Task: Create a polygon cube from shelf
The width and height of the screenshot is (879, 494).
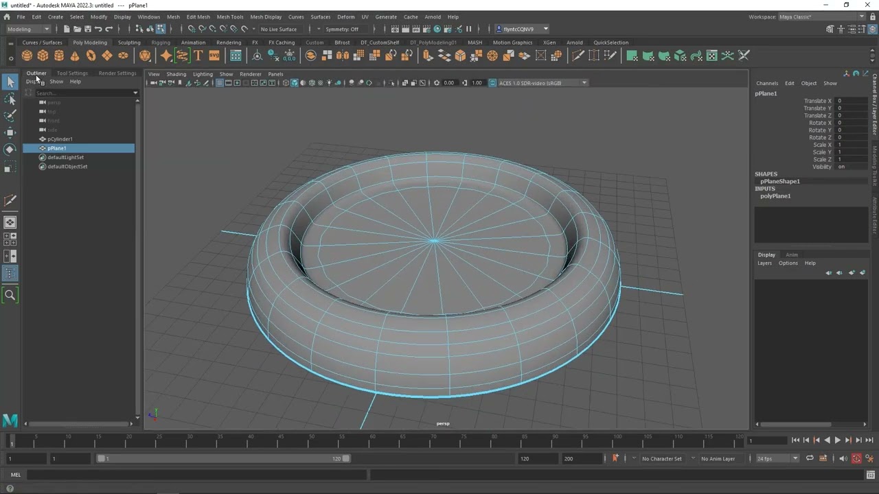Action: 43,56
